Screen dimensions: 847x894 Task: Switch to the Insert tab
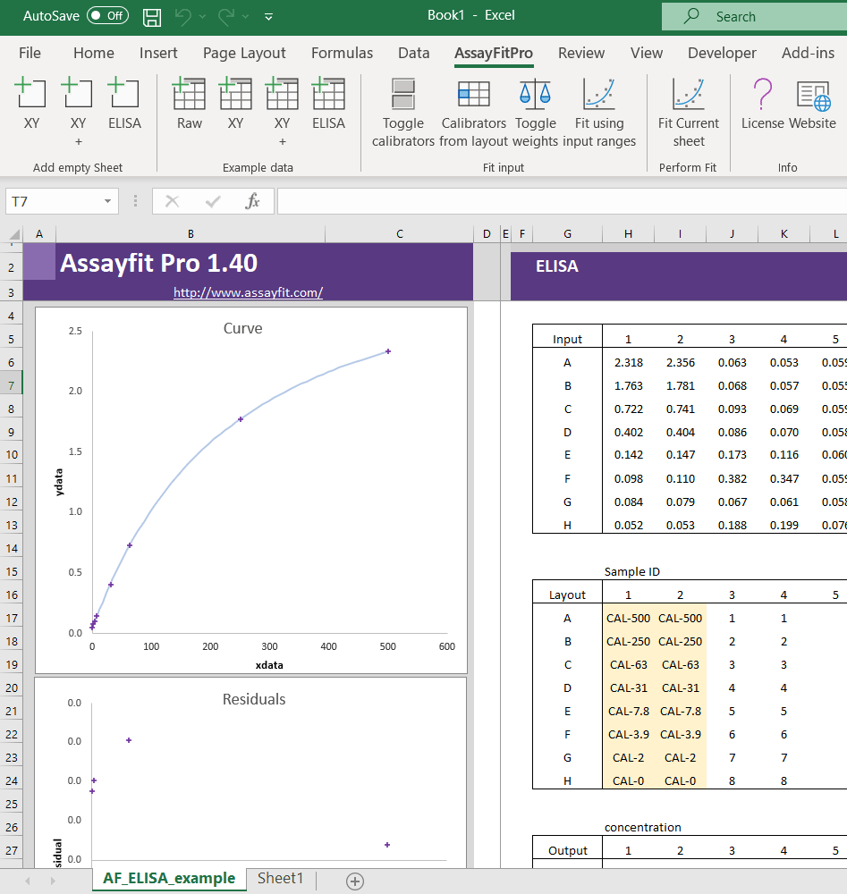click(158, 53)
